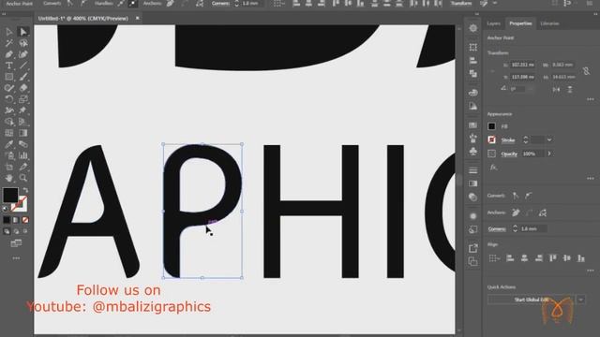
Task: Convert anchor to smooth in Properties panel
Action: 529,196
